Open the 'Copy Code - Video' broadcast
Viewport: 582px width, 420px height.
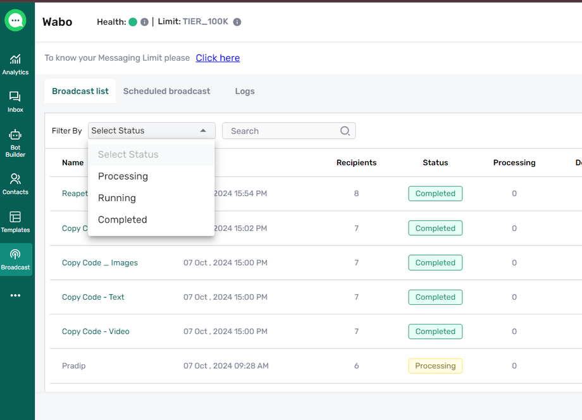click(96, 331)
